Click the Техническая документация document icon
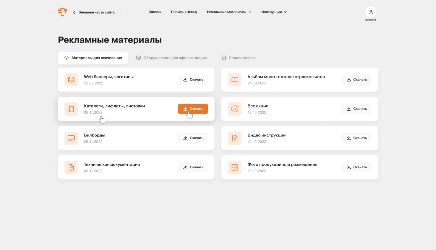The width and height of the screenshot is (436, 250). coord(71,167)
